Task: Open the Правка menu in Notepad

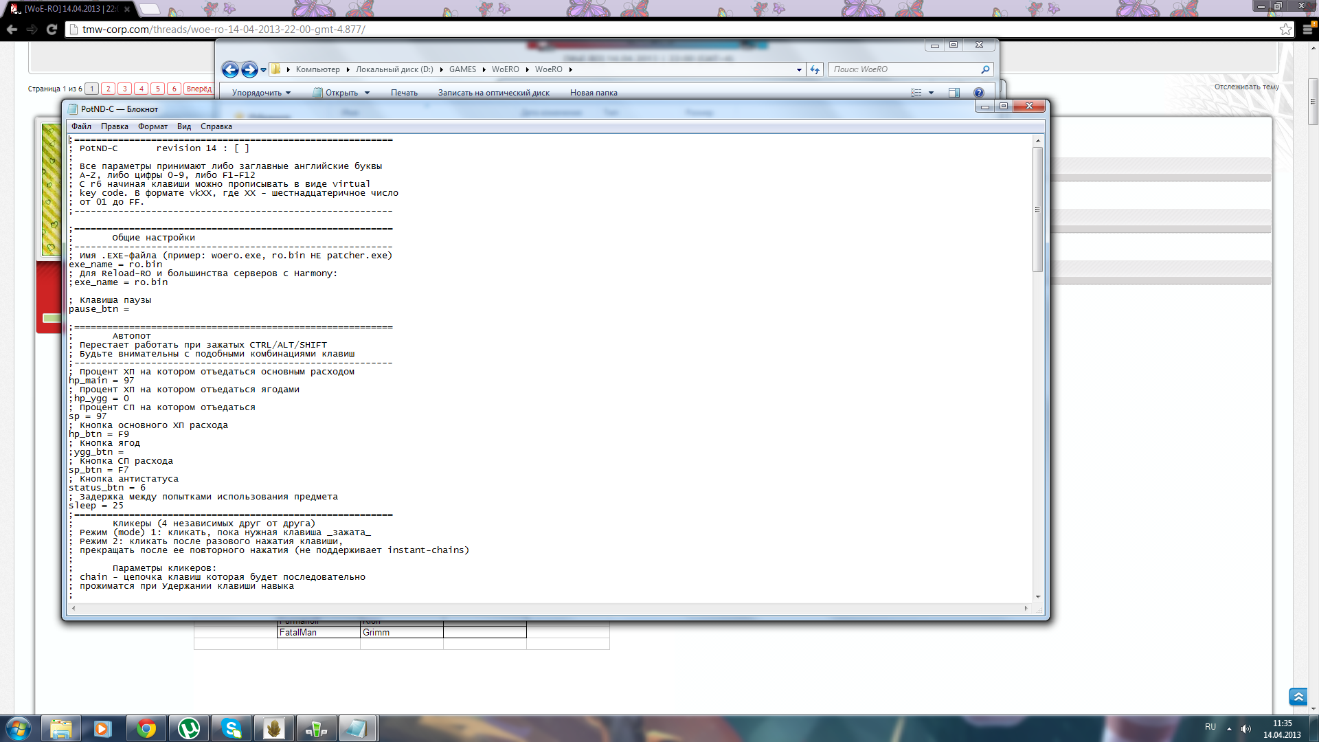Action: point(114,126)
